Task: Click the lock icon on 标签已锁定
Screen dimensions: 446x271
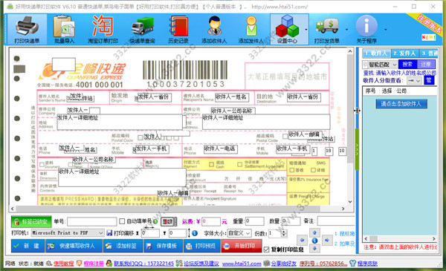Action: (x=17, y=222)
